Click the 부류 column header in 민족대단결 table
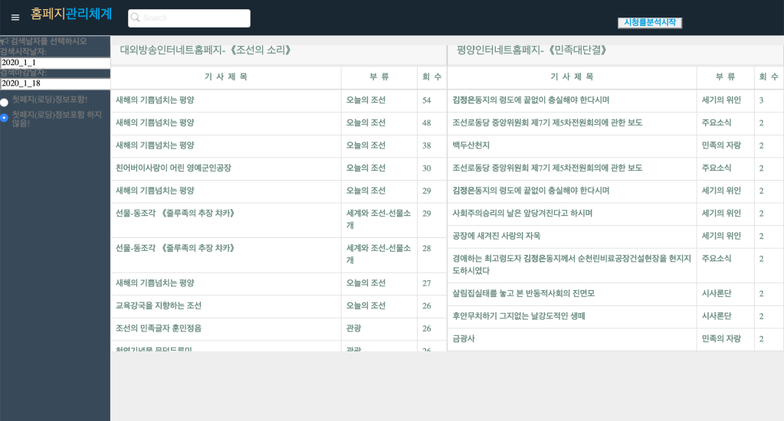Image resolution: width=784 pixels, height=421 pixels. (725, 77)
